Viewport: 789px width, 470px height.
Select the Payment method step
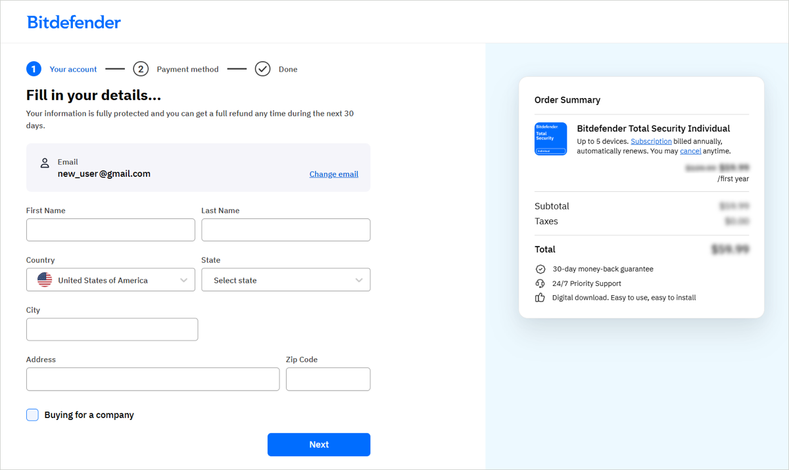pyautogui.click(x=187, y=68)
